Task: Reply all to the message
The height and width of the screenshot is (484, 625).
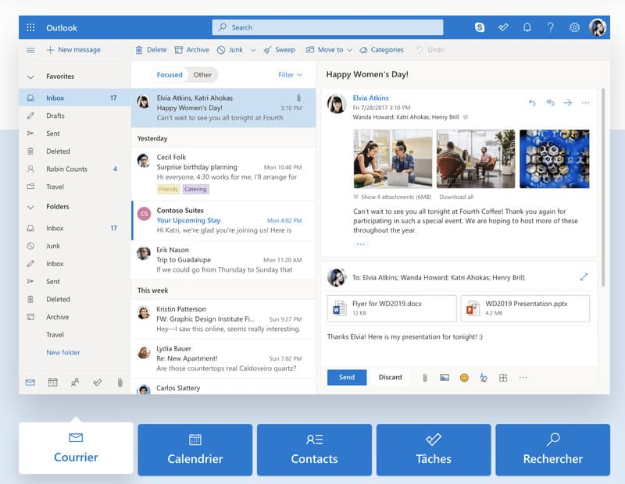Action: point(550,103)
